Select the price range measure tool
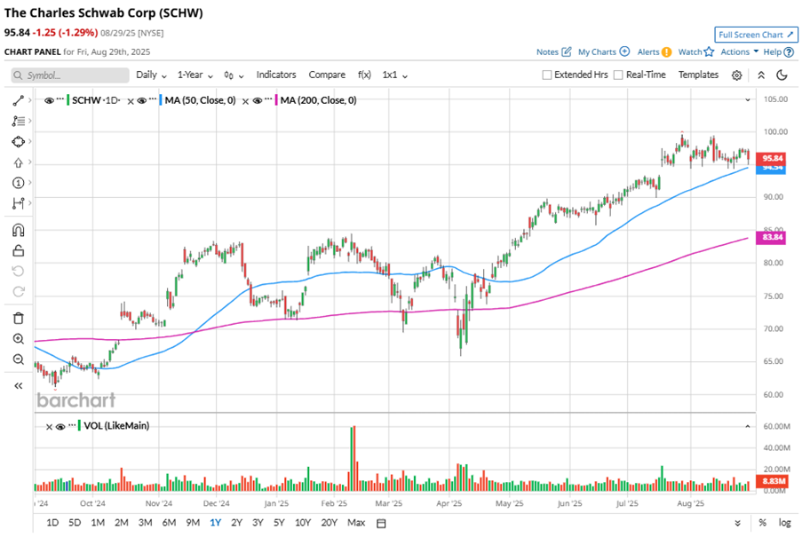 point(19,203)
